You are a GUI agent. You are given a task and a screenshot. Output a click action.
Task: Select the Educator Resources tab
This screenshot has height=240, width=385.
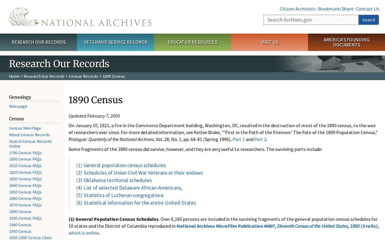(192, 42)
